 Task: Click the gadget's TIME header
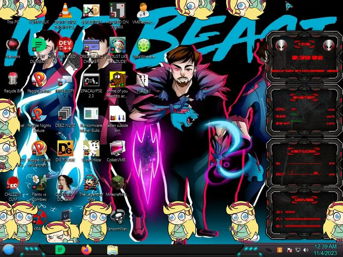pos(304,45)
